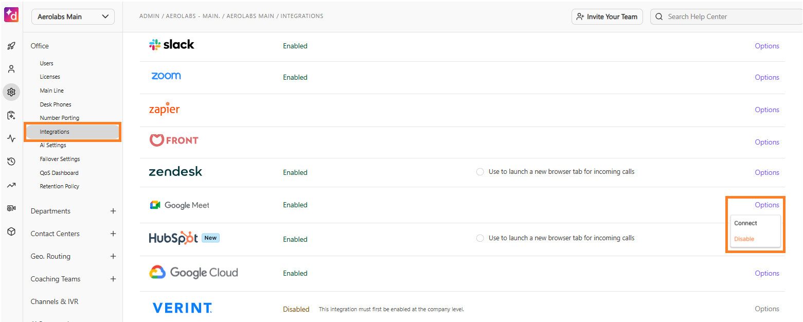Open the activity pulse sidebar icon
803x322 pixels.
tap(11, 138)
